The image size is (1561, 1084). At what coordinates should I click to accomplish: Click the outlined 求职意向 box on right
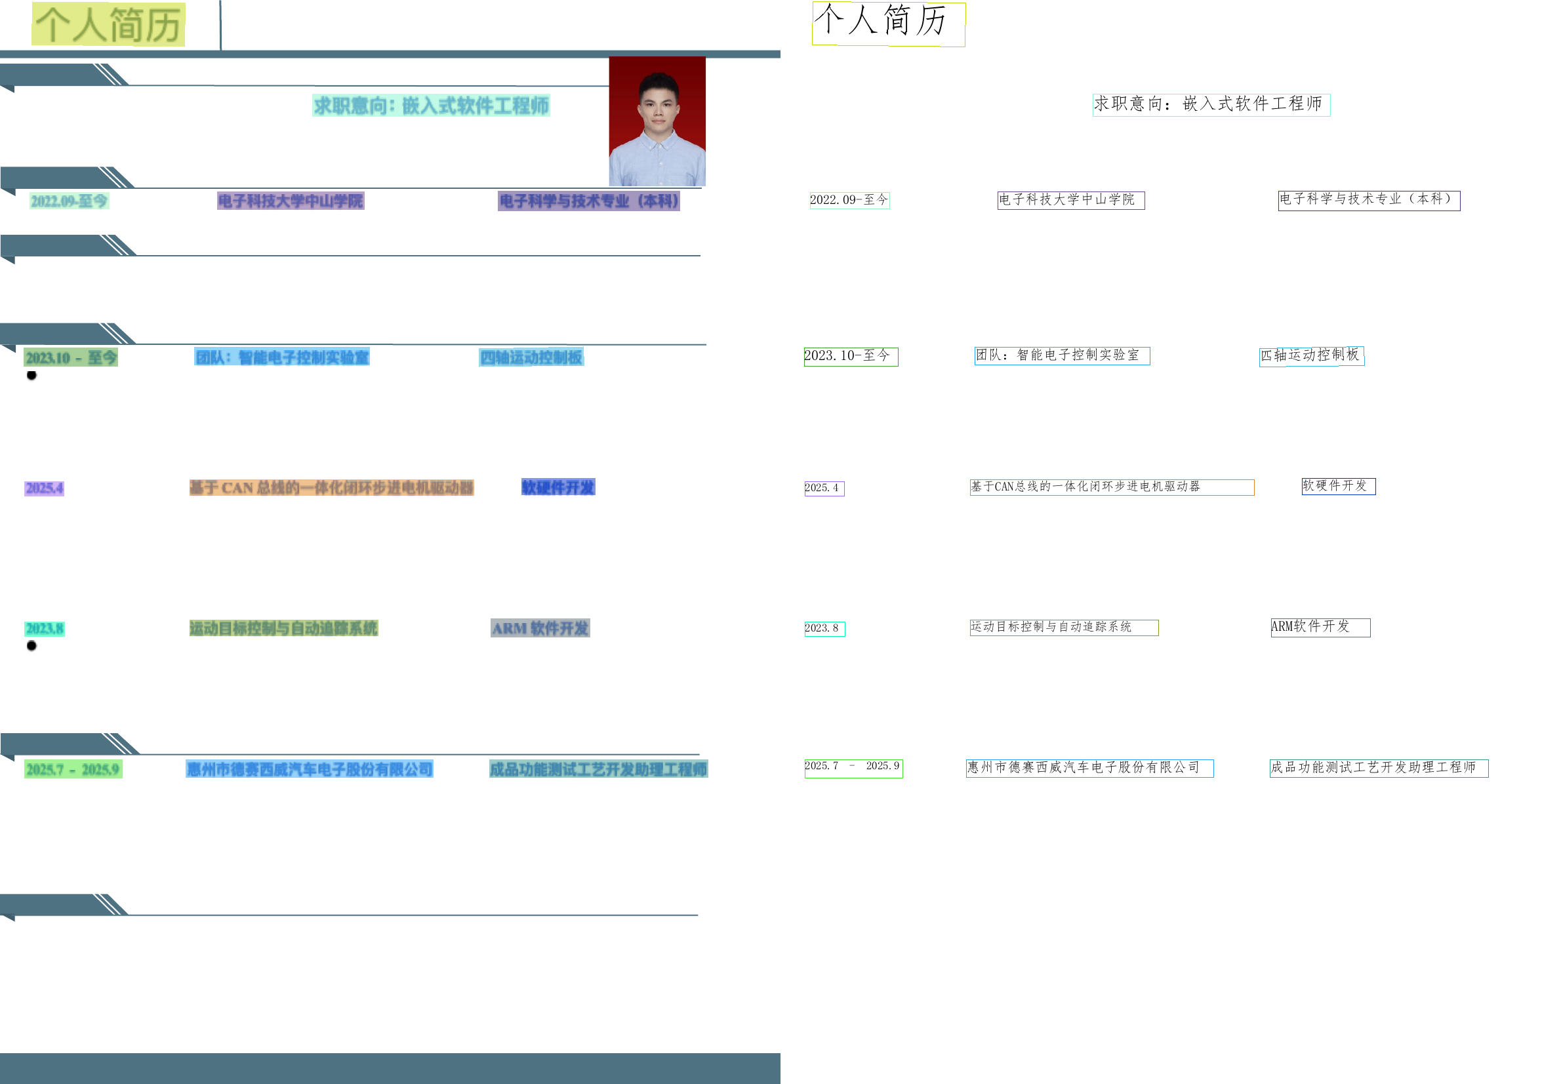[1211, 105]
